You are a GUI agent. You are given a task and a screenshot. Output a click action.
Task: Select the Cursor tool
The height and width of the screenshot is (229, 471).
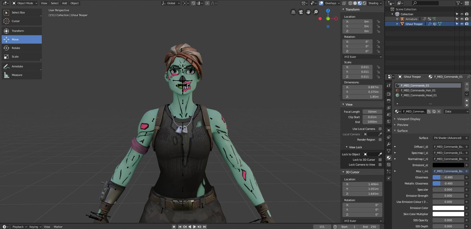coord(22,21)
